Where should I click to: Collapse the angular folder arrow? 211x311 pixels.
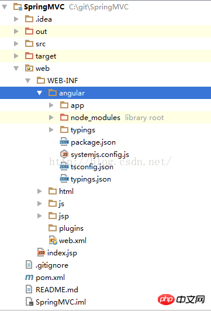click(39, 93)
